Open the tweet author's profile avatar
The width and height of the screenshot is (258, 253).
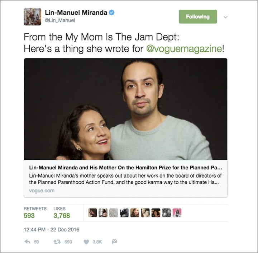coord(32,17)
